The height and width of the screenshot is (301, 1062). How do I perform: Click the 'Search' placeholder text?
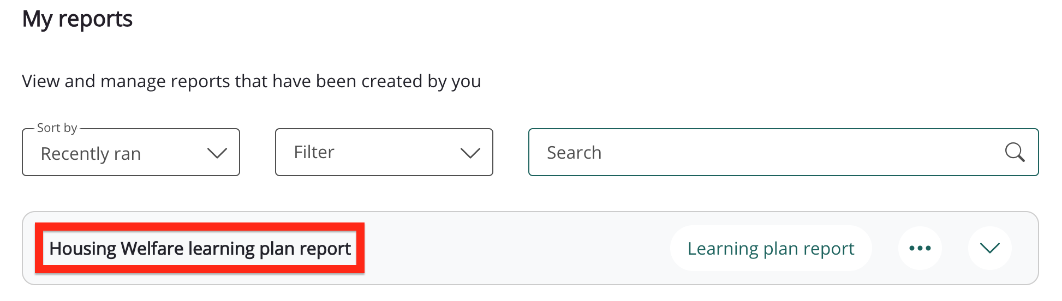574,153
